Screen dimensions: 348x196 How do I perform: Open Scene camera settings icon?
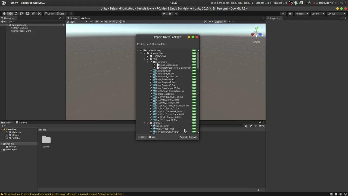click(210, 22)
